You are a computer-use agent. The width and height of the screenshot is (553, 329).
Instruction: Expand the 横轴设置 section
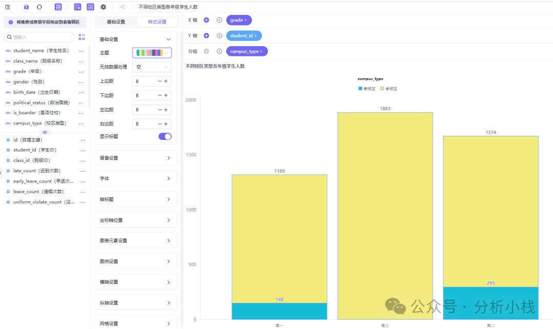click(135, 282)
